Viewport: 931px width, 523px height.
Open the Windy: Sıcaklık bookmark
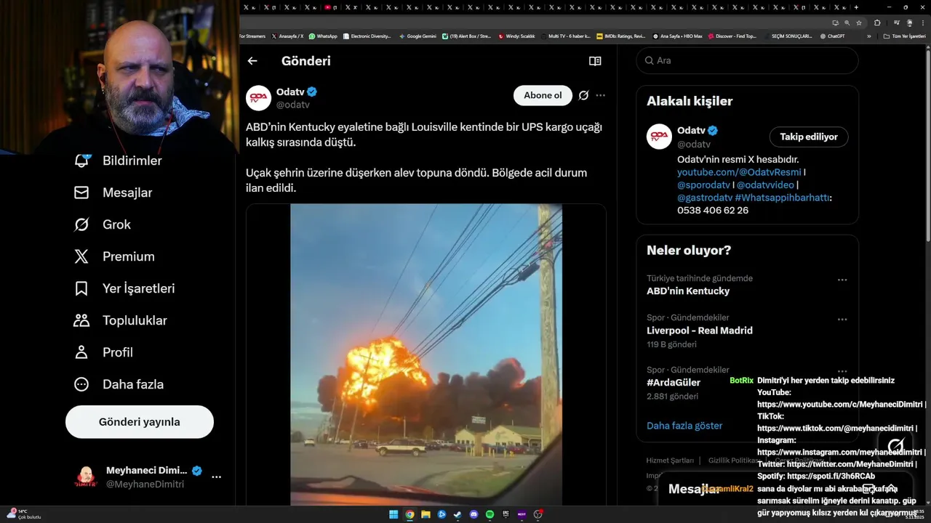516,36
